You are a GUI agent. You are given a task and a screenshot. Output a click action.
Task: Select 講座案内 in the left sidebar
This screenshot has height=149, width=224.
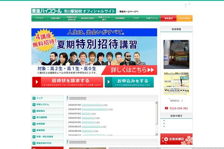(47, 111)
